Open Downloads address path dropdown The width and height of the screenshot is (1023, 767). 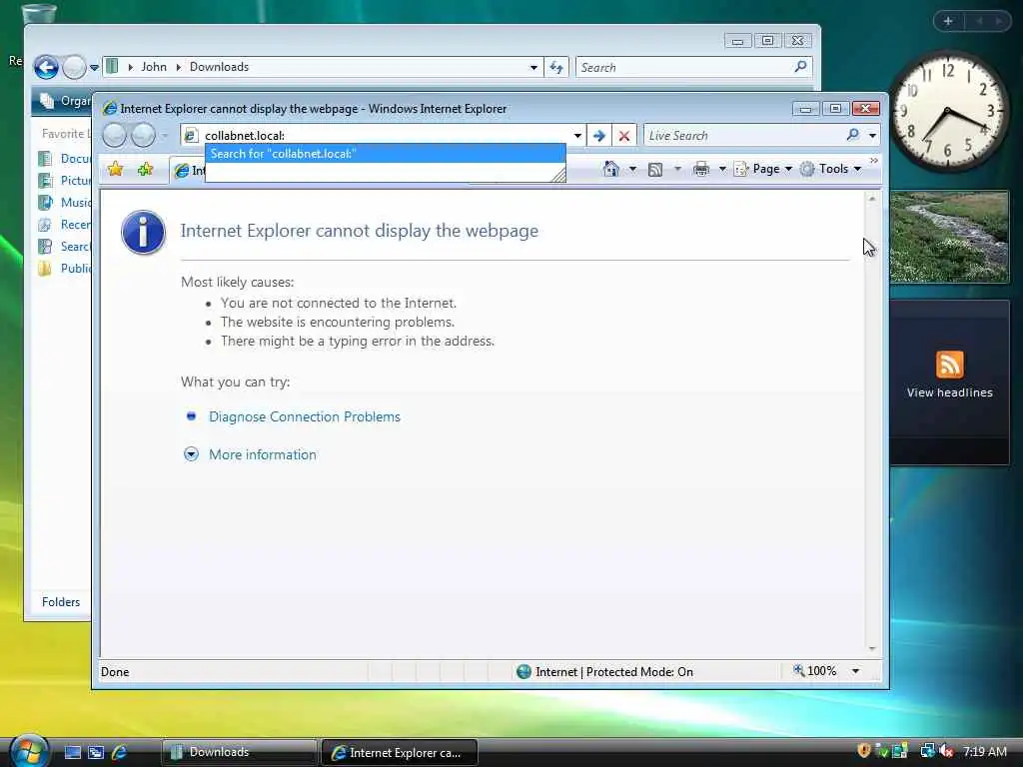[533, 67]
